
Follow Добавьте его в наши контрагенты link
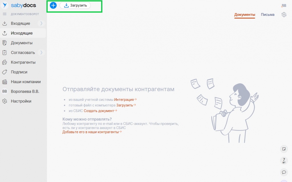91,132
